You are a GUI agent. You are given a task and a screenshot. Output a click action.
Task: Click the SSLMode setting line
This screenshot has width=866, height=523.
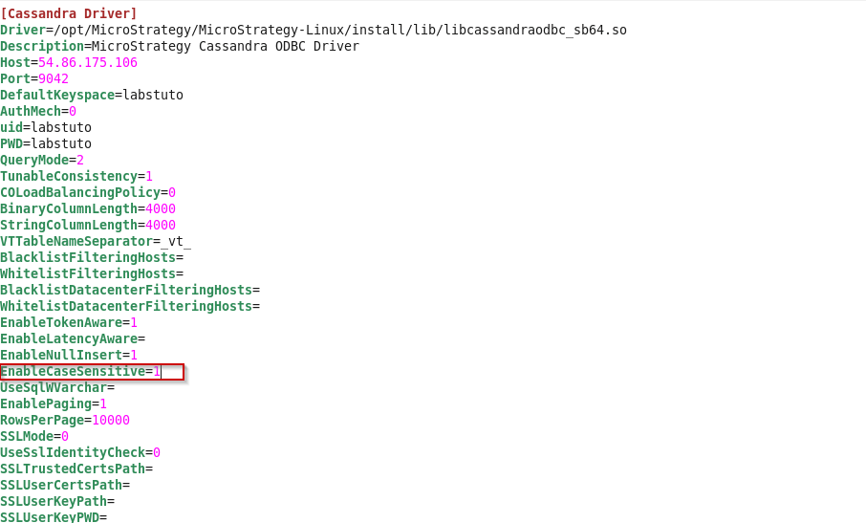tap(34, 436)
